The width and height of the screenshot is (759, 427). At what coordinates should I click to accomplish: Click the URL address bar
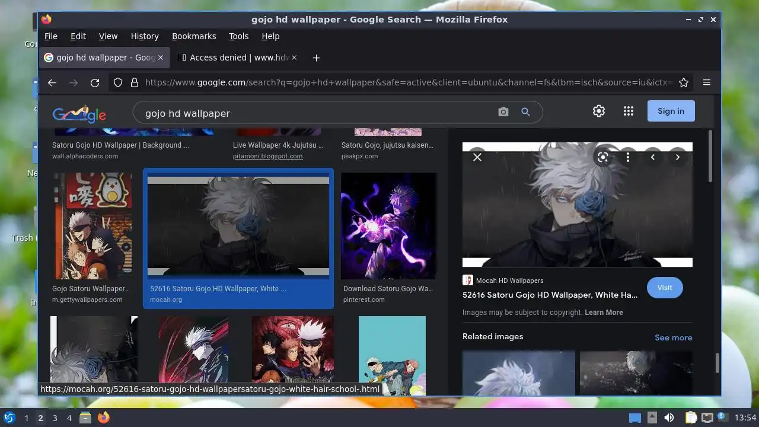(409, 82)
